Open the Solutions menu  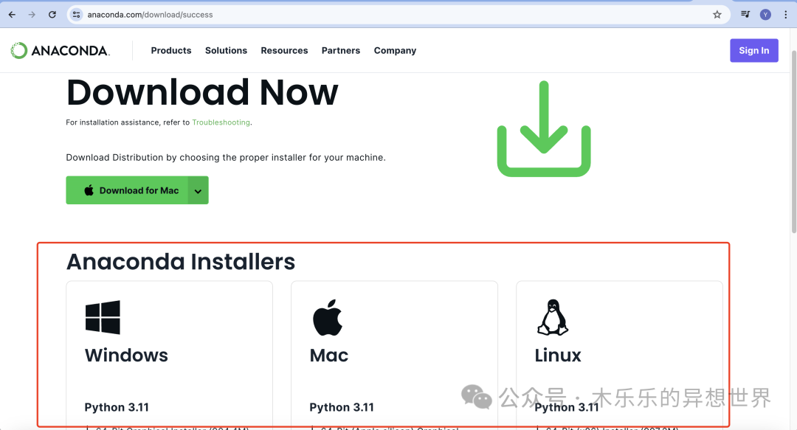coord(227,50)
